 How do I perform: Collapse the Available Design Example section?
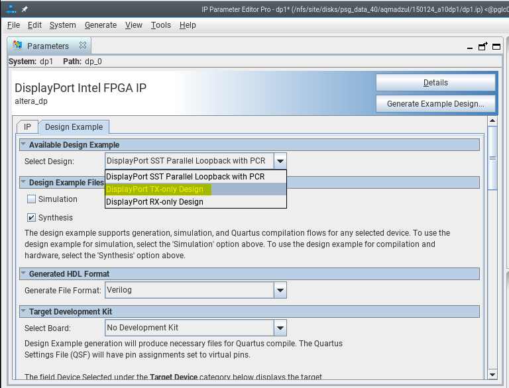23,144
